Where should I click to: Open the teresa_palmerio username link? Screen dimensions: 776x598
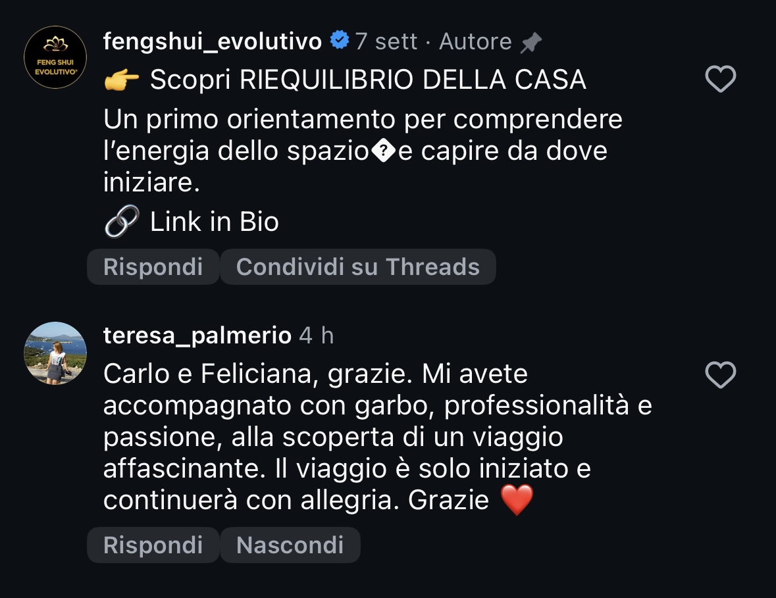[x=197, y=336]
